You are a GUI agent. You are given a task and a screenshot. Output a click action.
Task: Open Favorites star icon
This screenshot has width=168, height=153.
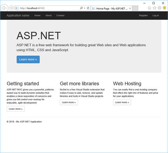tap(155, 8)
